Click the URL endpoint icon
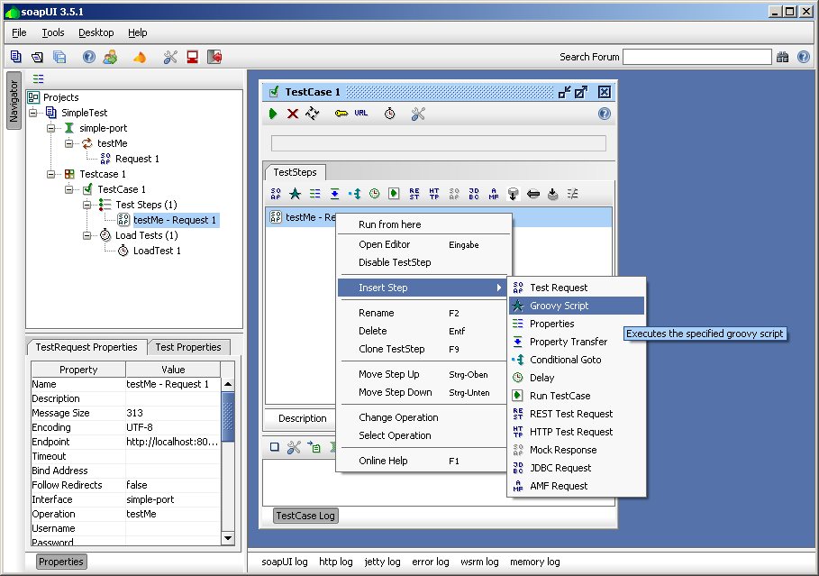 coord(361,113)
